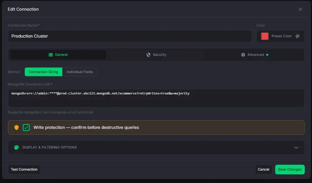Image resolution: width=312 pixels, height=183 pixels.
Task: Click the MongoDB Connection URI label
Action: click(29, 84)
